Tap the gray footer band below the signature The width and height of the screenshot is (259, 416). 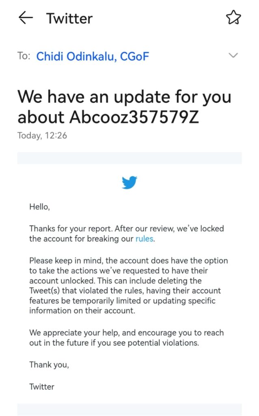(129, 409)
